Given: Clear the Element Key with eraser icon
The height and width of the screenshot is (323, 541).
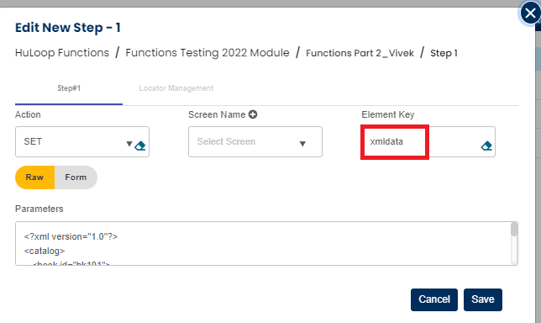Looking at the screenshot, I should point(486,146).
